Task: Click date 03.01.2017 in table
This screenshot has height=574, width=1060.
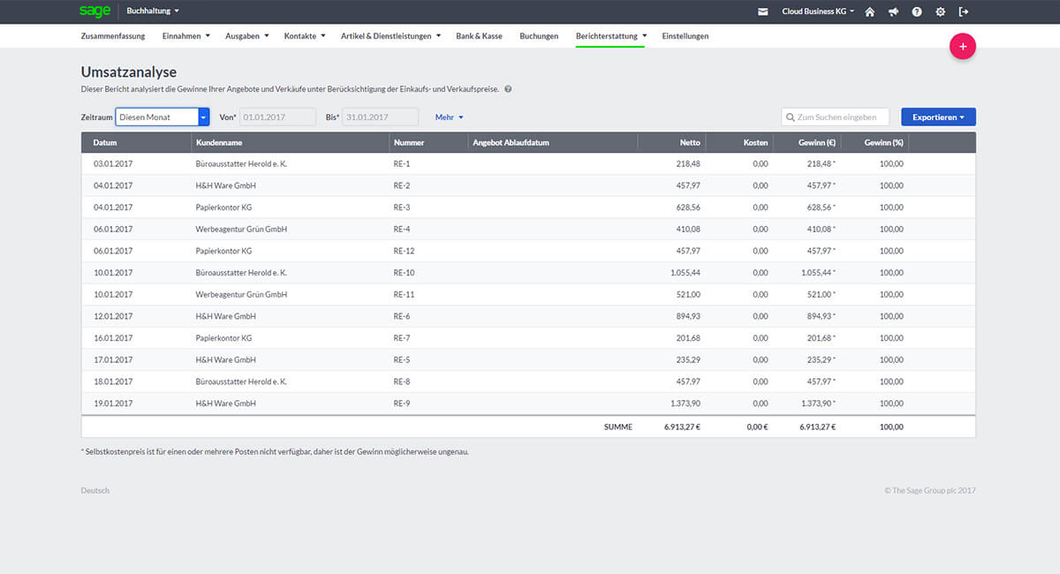Action: pyautogui.click(x=113, y=164)
